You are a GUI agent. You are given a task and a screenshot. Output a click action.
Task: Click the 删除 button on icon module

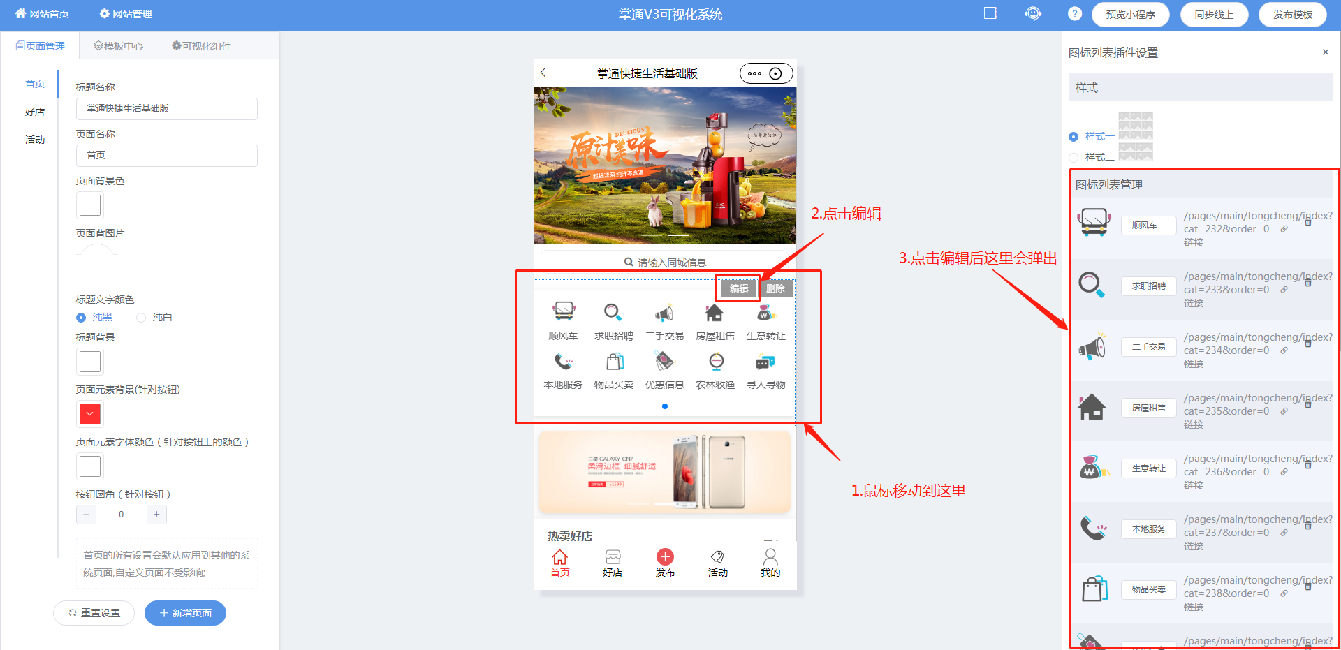click(x=775, y=288)
